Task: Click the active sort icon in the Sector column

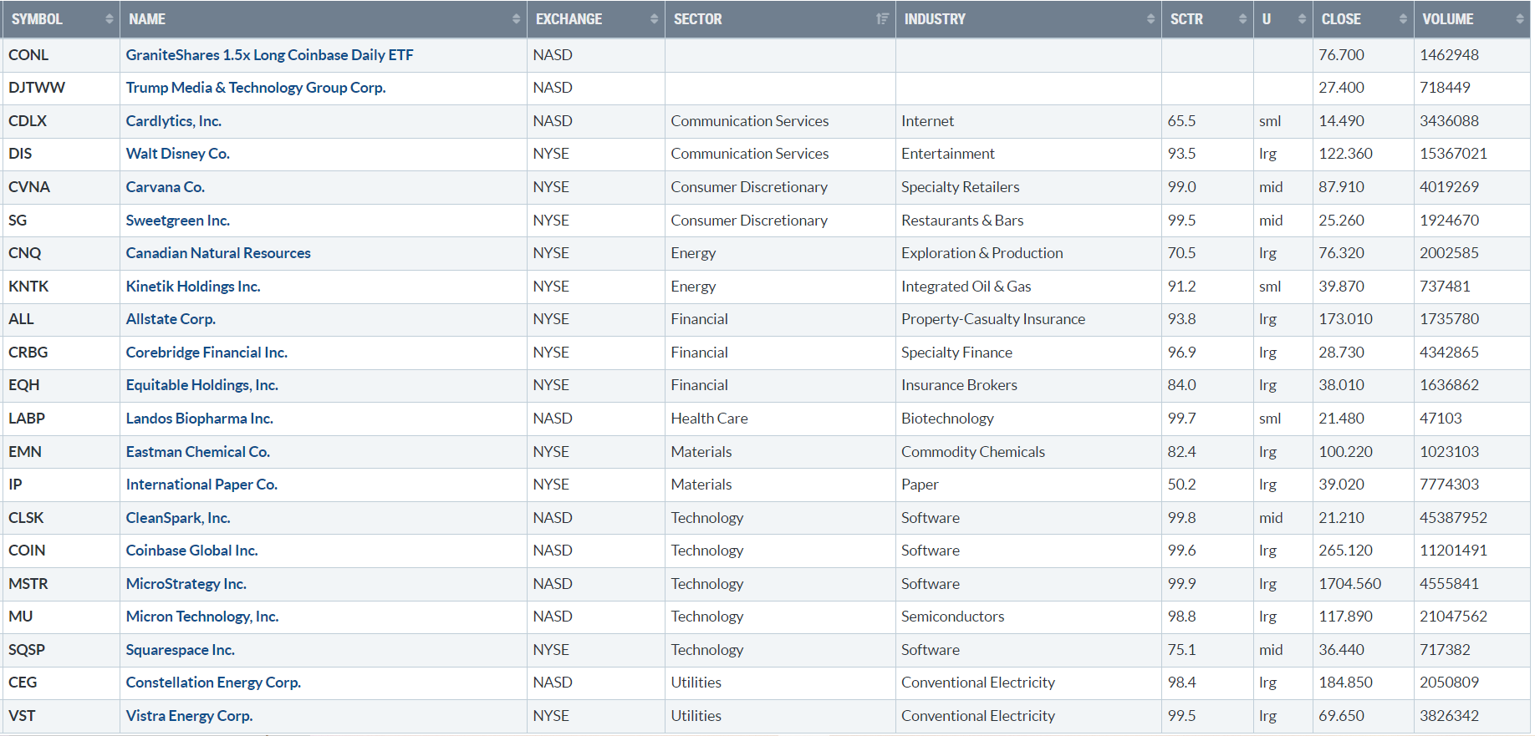Action: coord(882,19)
